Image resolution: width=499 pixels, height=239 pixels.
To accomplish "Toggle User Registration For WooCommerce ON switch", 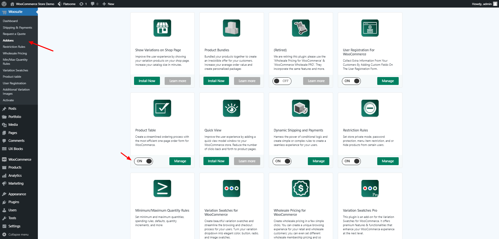I will 351,81.
